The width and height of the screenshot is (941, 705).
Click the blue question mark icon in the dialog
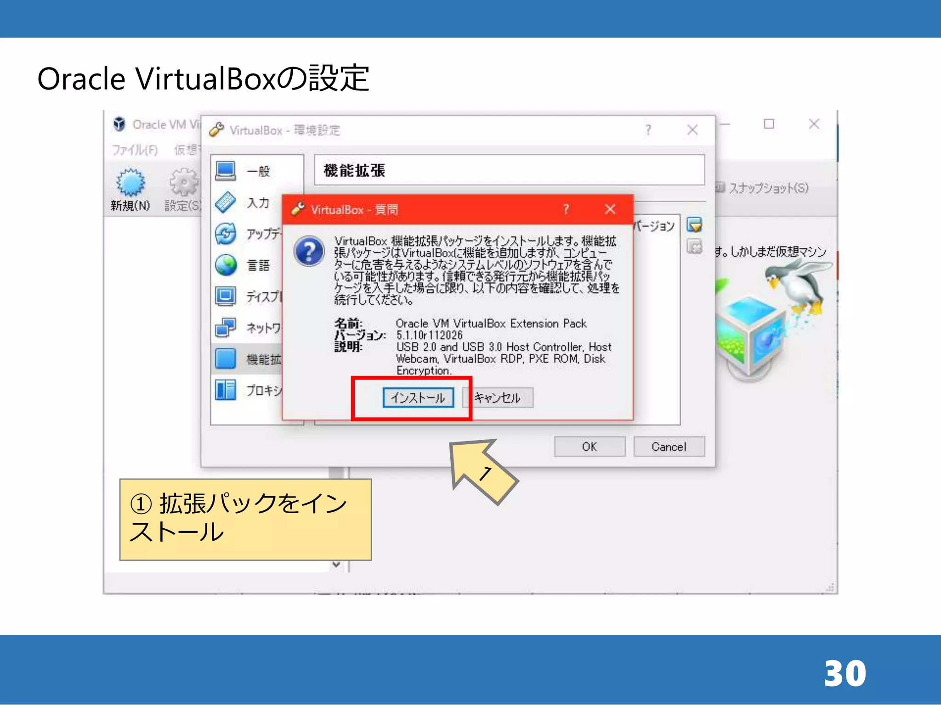coord(309,251)
